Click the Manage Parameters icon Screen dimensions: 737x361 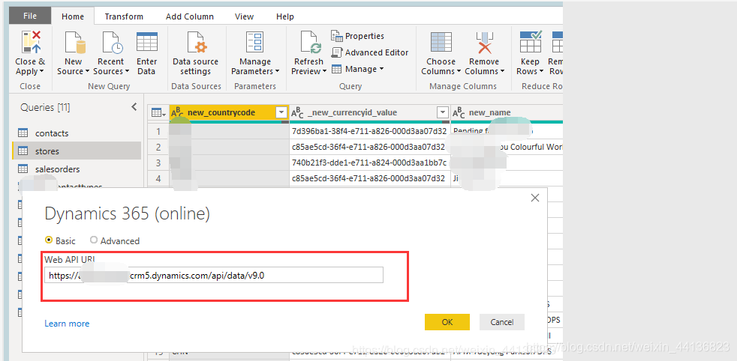click(256, 42)
